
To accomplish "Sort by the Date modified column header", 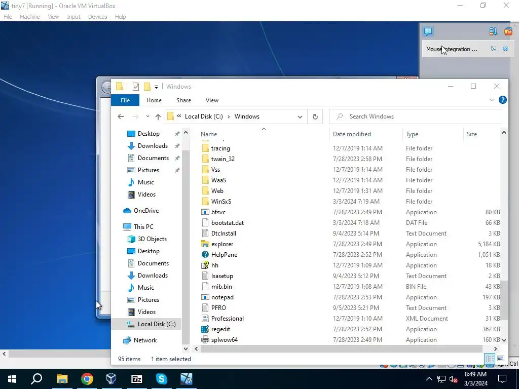I will [x=352, y=134].
